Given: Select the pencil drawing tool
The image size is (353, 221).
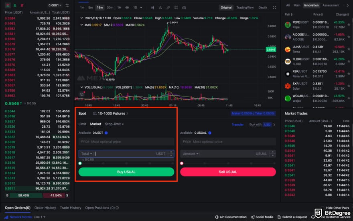Looking at the screenshot, I should pos(168,8).
